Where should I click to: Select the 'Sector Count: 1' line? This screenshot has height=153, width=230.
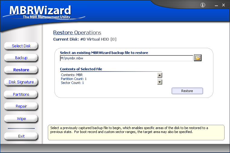point(72,83)
